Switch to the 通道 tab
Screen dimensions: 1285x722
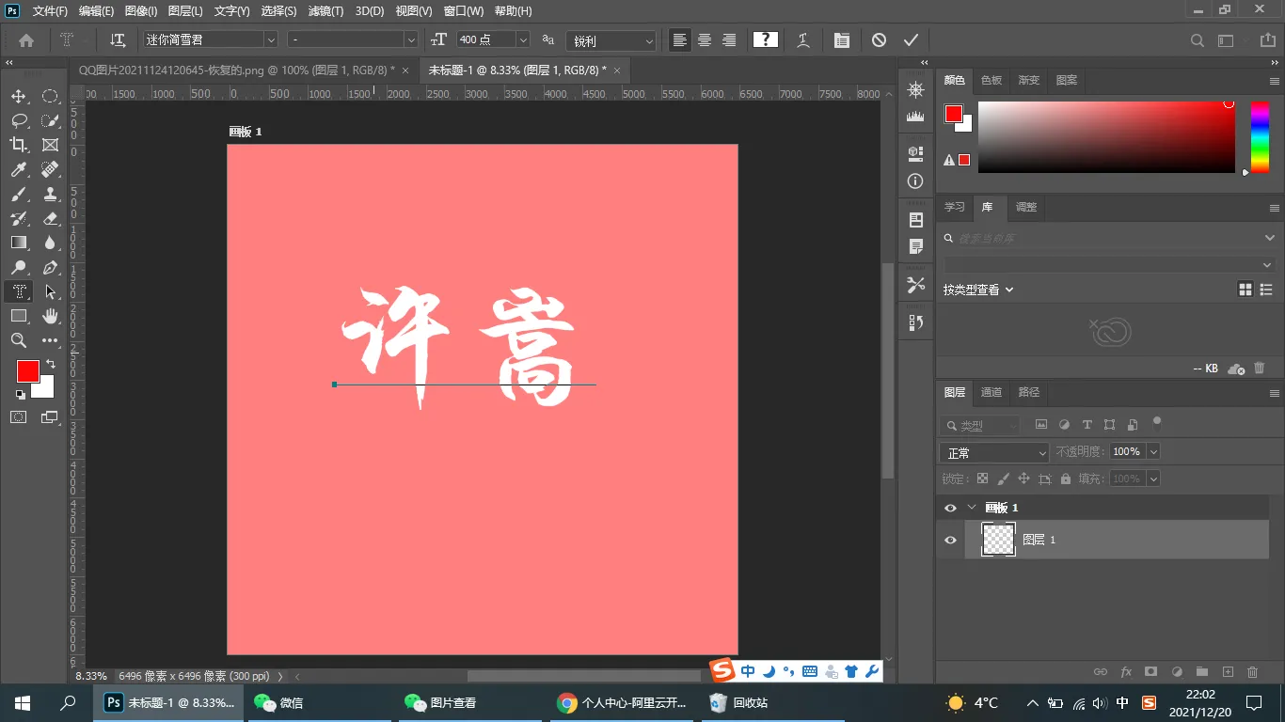tap(992, 392)
